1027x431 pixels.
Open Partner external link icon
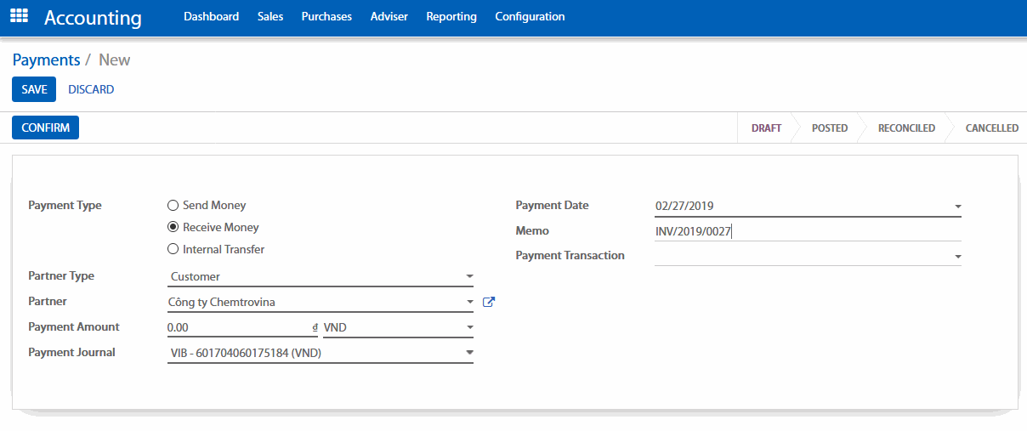(489, 302)
